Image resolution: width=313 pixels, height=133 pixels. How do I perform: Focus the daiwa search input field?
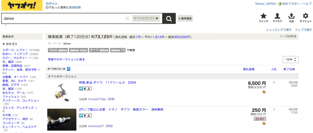64,19
